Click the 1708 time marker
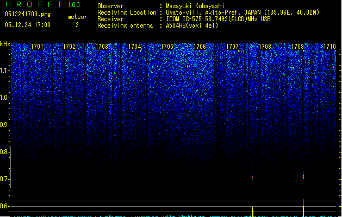This screenshot has height=217, width=342. 265,47
